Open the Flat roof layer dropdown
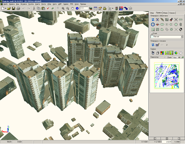The image size is (185, 144). pyautogui.click(x=182, y=37)
